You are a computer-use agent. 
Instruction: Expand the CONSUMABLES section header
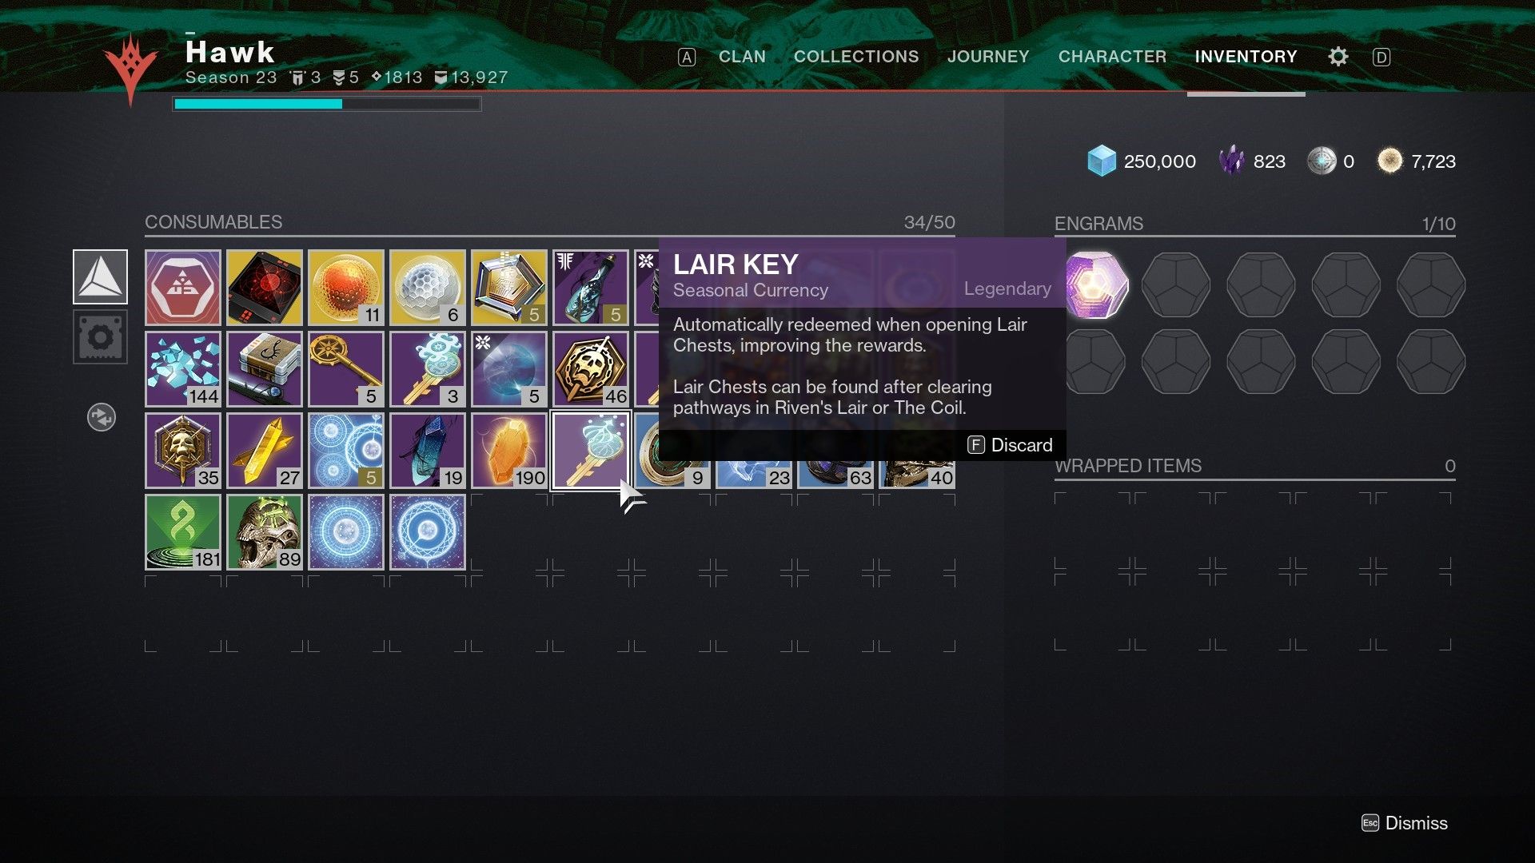pos(214,221)
